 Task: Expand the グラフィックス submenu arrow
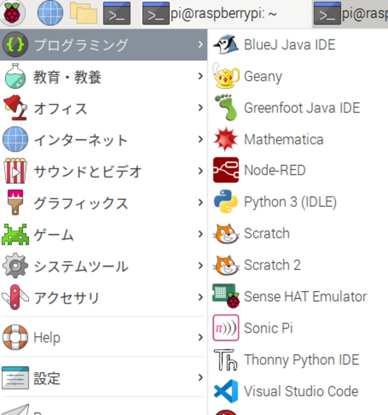pyautogui.click(x=200, y=203)
